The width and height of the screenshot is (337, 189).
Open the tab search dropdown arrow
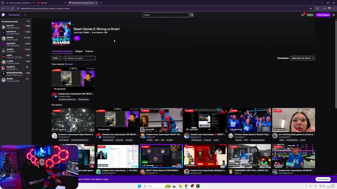(x=3, y=3)
